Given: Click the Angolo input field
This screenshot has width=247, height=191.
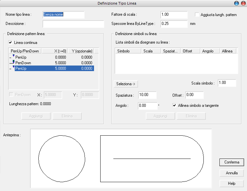Looking at the screenshot, I should point(148,106).
